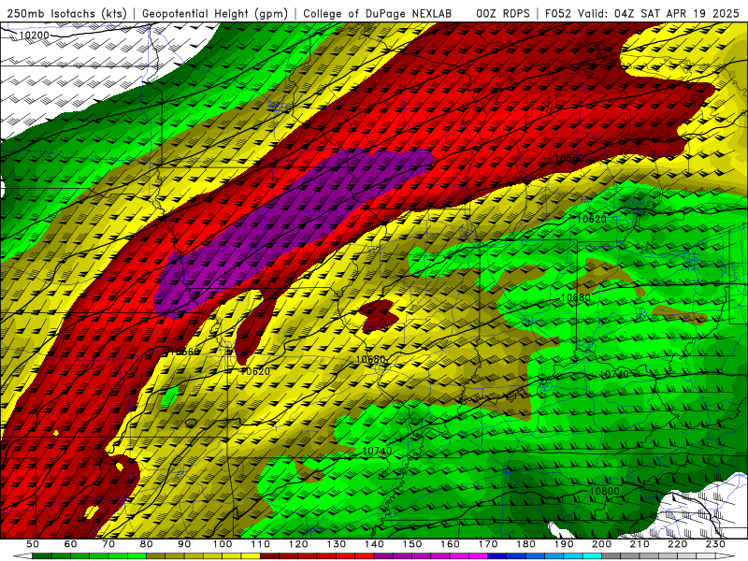Click the '00Z RDPS' model run label

[x=503, y=14]
